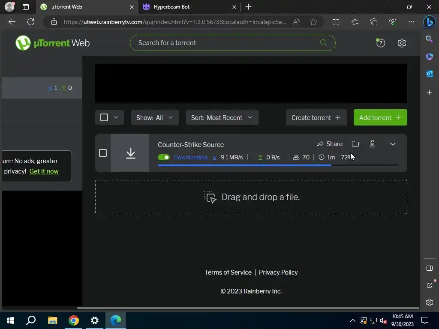Open µTorrent settings gear icon
Viewport: 439px width, 329px height.
[402, 43]
